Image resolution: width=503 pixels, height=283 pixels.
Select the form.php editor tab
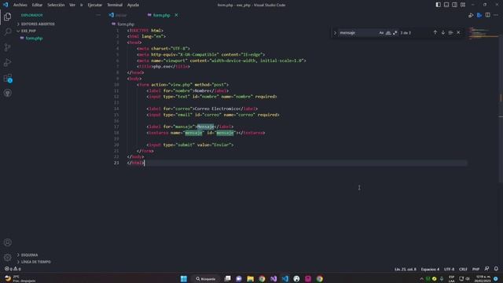click(x=161, y=15)
